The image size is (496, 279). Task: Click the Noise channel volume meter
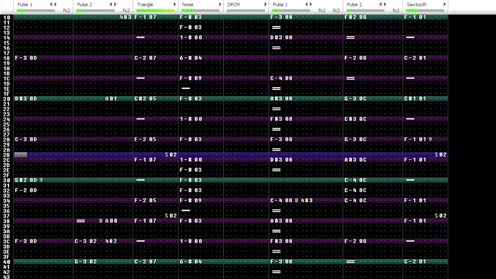(201, 10)
